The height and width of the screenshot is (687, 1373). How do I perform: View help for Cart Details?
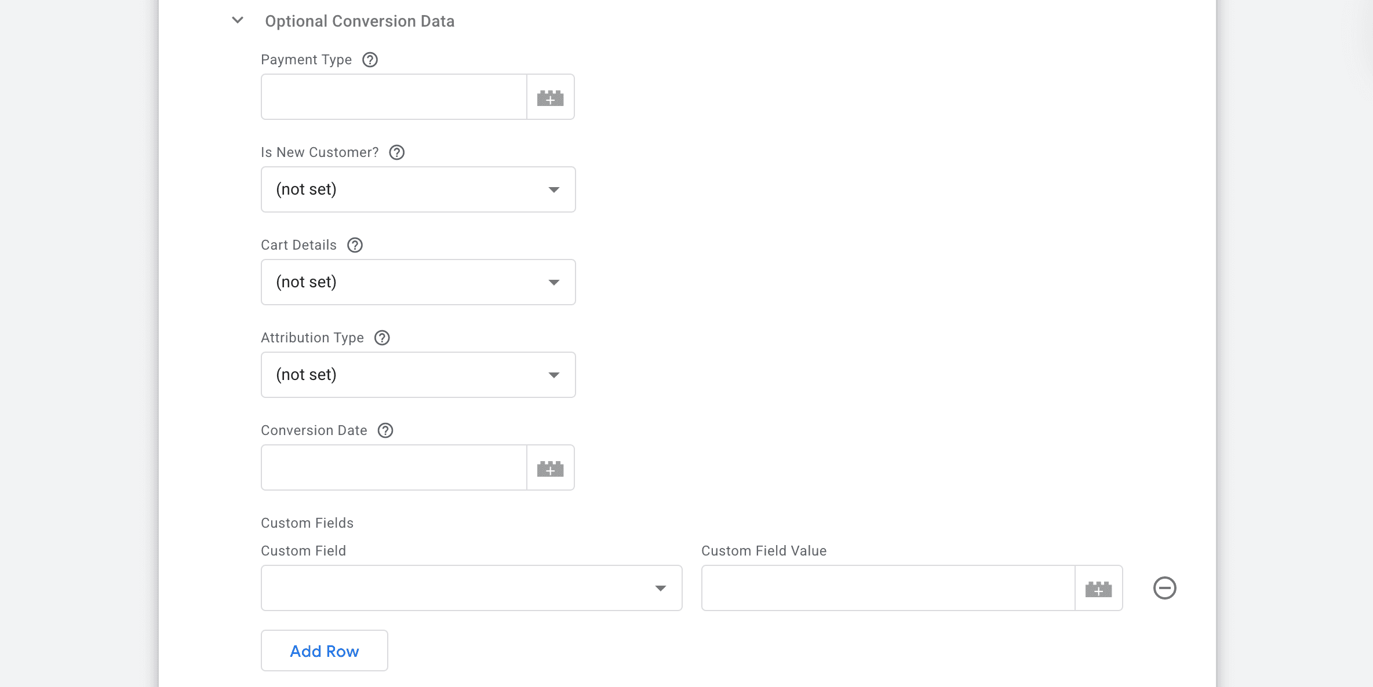click(355, 245)
